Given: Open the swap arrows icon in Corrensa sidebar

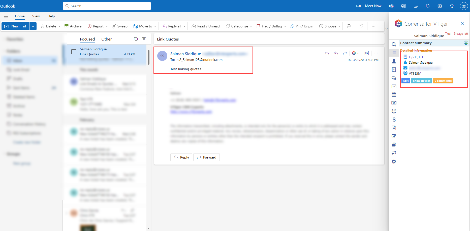Looking at the screenshot, I should tap(394, 153).
